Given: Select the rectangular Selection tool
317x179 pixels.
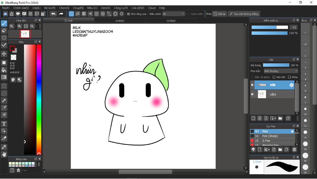Looking at the screenshot, I should pyautogui.click(x=4, y=86).
